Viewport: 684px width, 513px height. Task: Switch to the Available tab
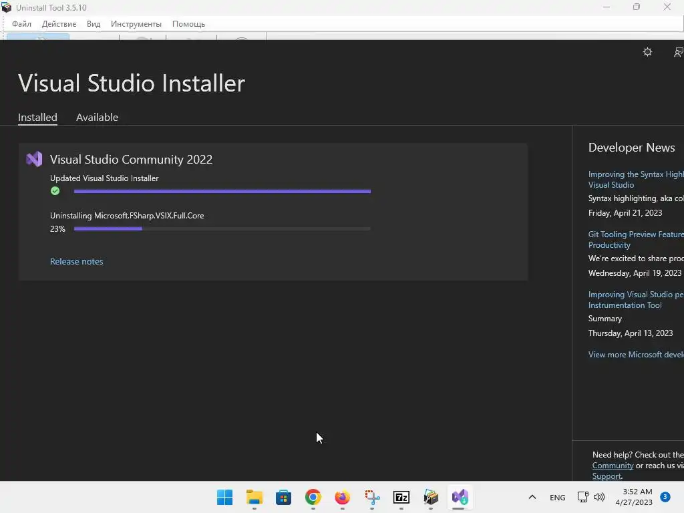(x=97, y=118)
